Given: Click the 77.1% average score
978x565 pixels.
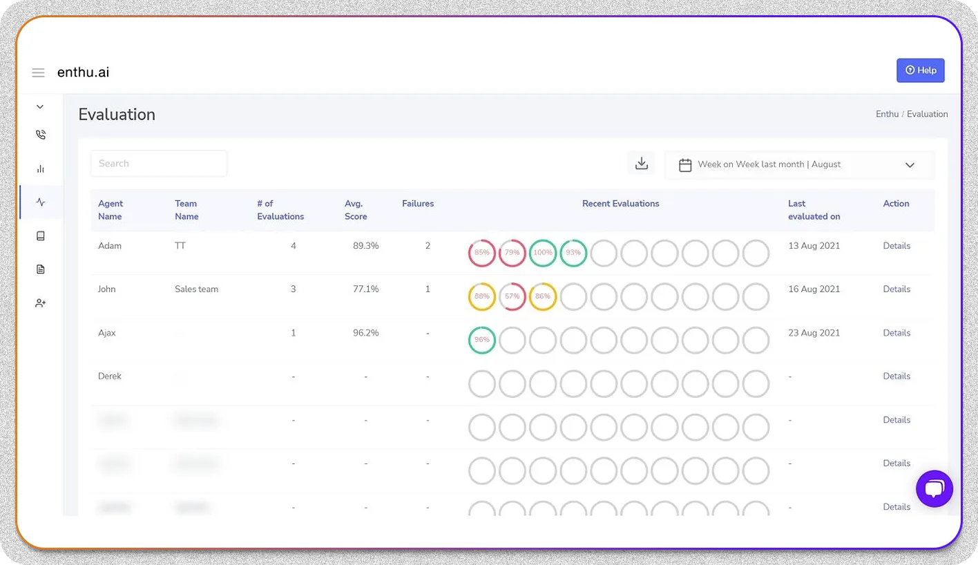Looking at the screenshot, I should pos(366,289).
